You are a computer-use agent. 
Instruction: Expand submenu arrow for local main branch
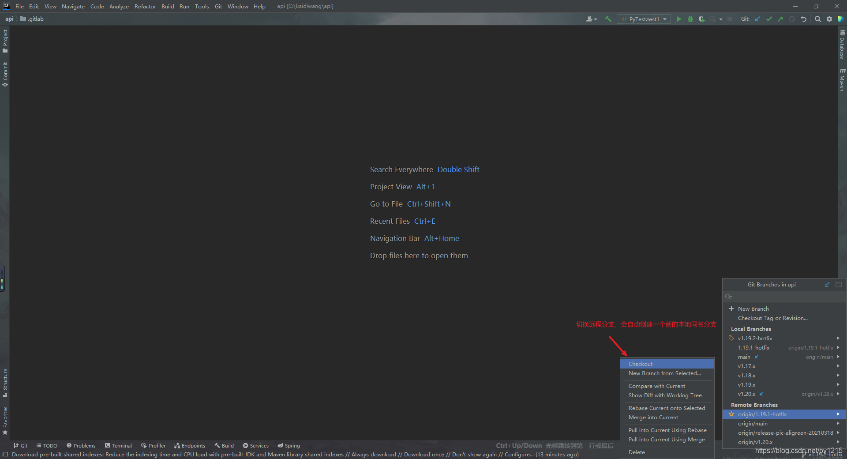click(x=838, y=357)
